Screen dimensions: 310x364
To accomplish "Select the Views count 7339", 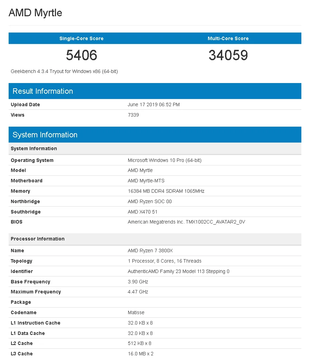I will tap(133, 115).
